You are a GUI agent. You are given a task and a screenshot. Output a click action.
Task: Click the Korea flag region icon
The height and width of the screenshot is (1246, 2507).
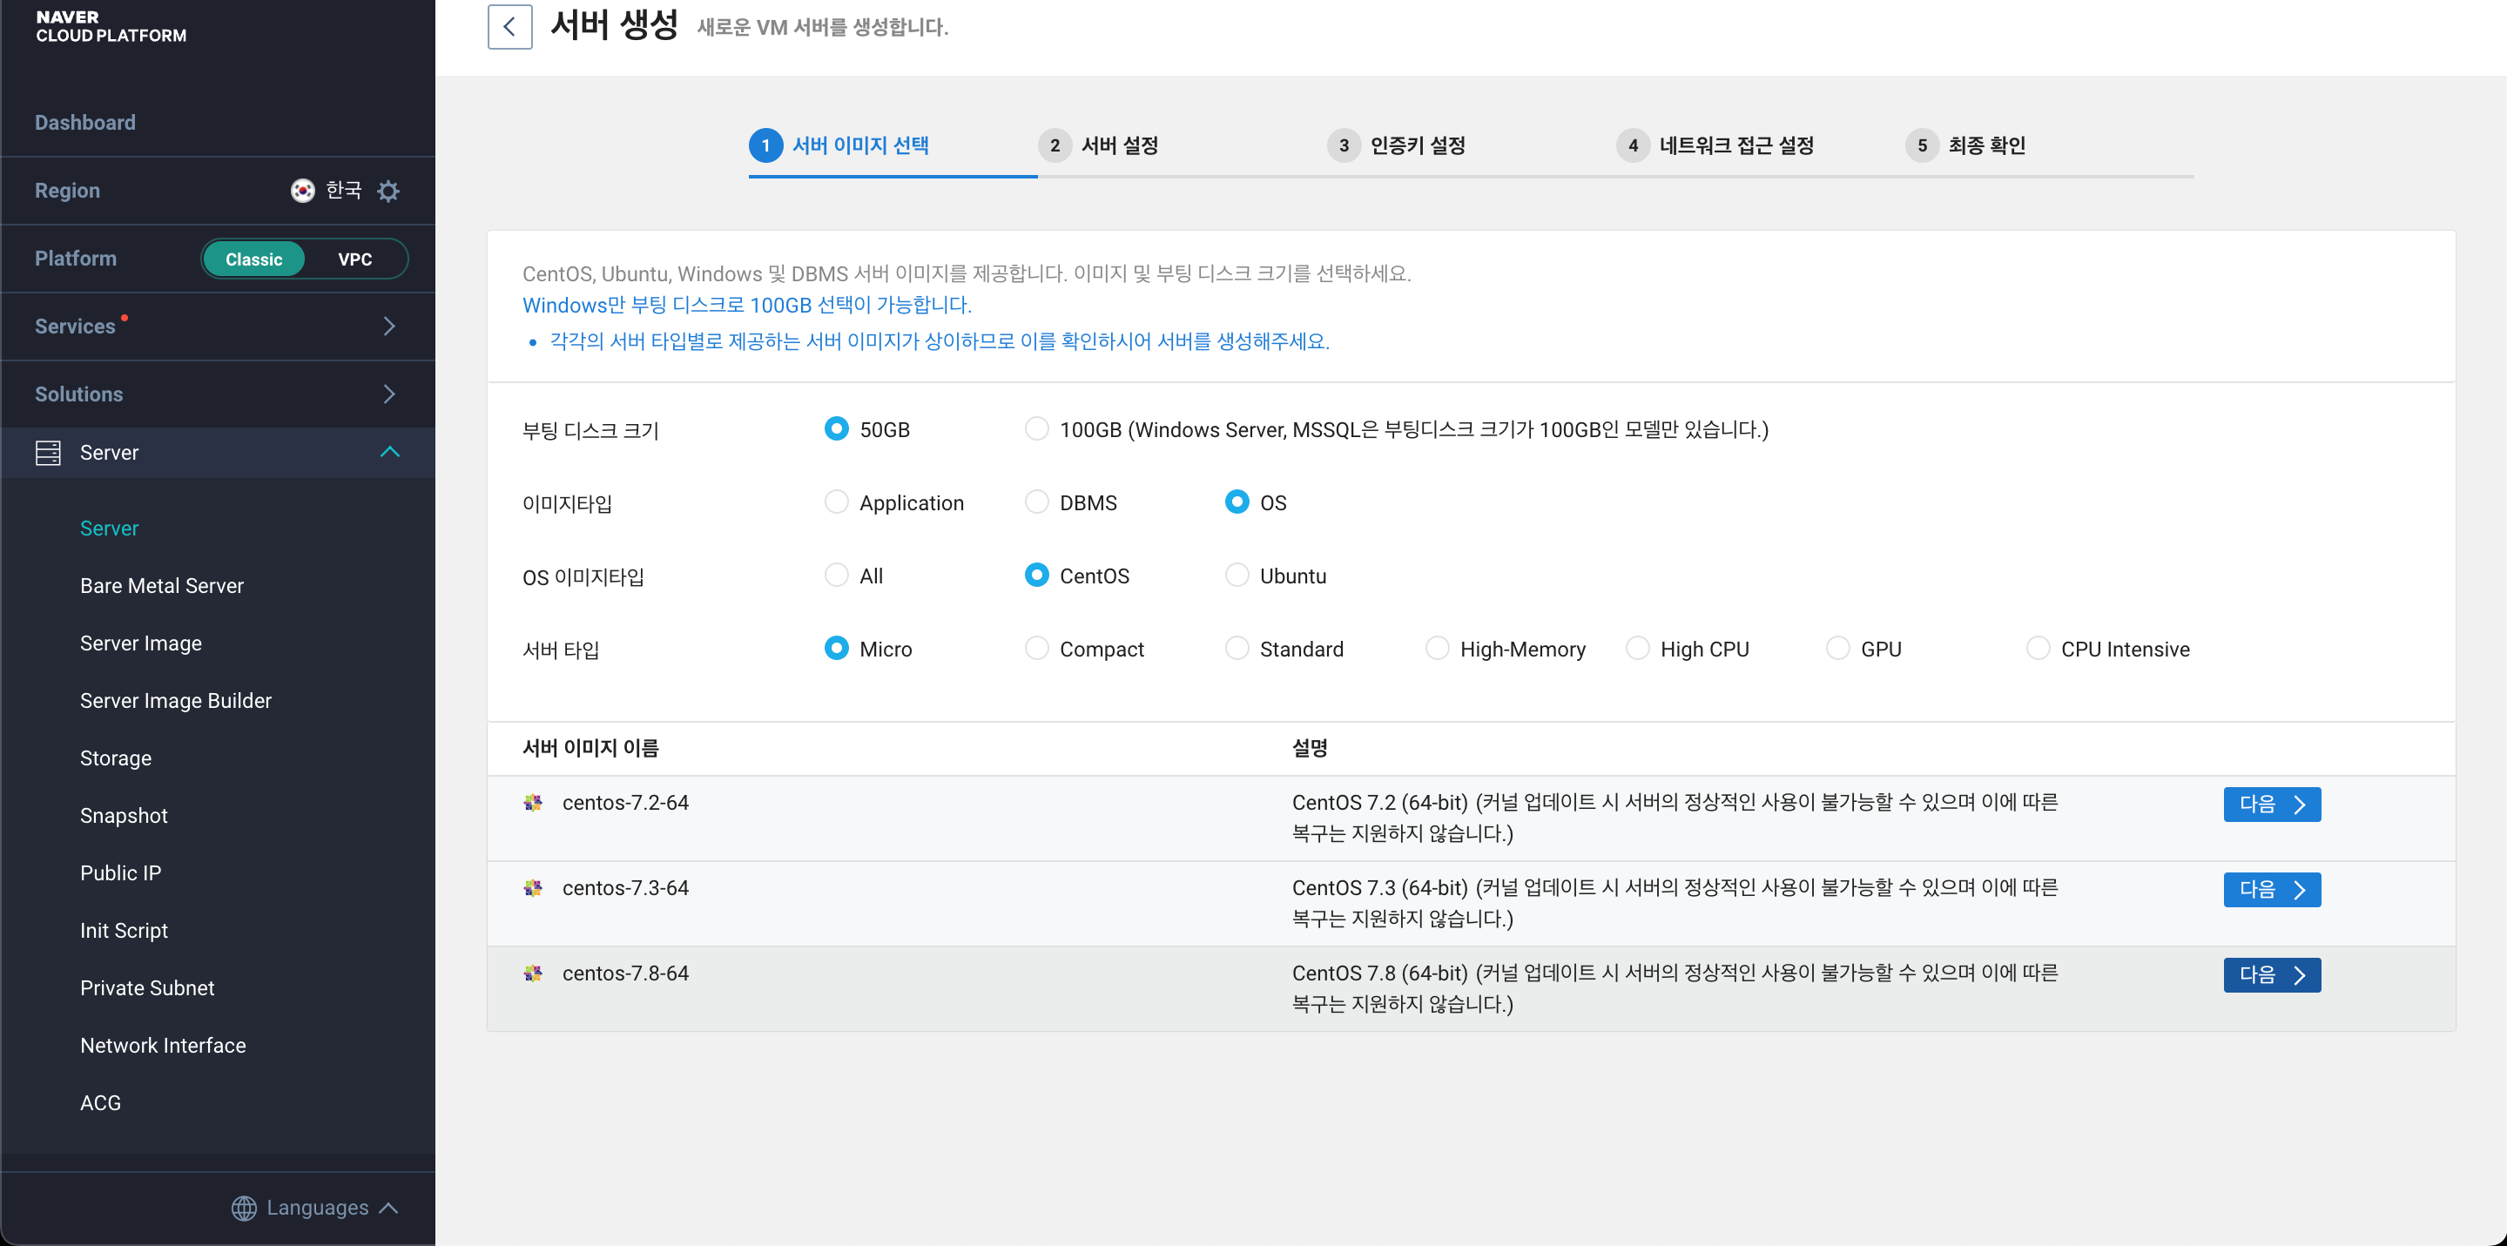303,191
